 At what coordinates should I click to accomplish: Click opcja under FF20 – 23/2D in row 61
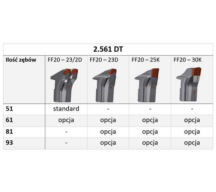coord(66,120)
